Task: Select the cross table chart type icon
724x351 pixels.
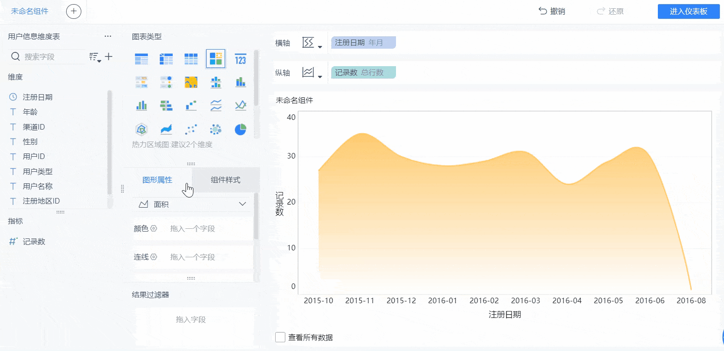Action: 166,59
